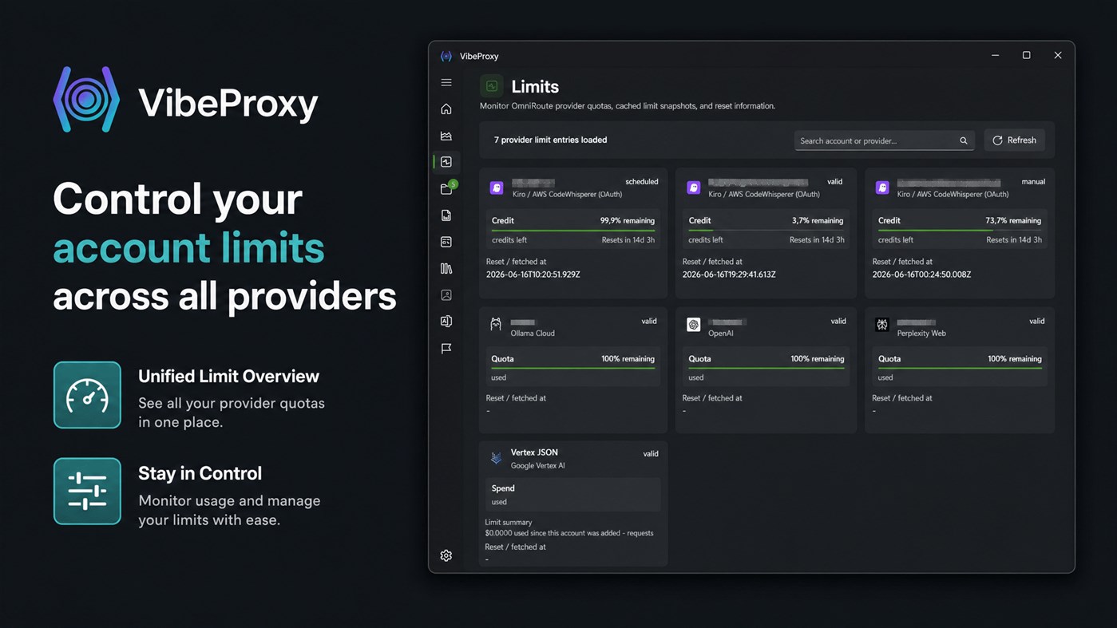The width and height of the screenshot is (1117, 628).
Task: Close the VibeProxy window
Action: [1058, 56]
